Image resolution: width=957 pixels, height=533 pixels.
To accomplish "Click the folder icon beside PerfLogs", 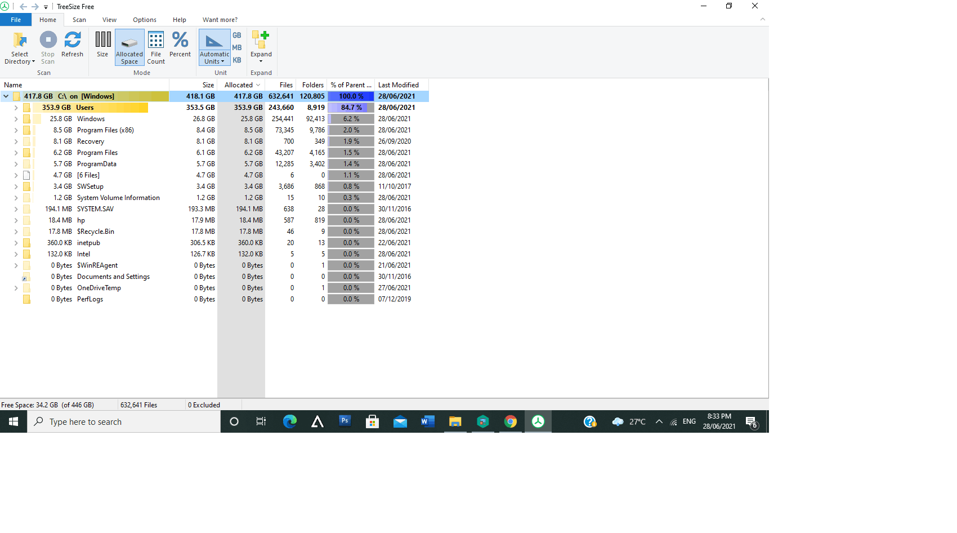I will tap(26, 299).
